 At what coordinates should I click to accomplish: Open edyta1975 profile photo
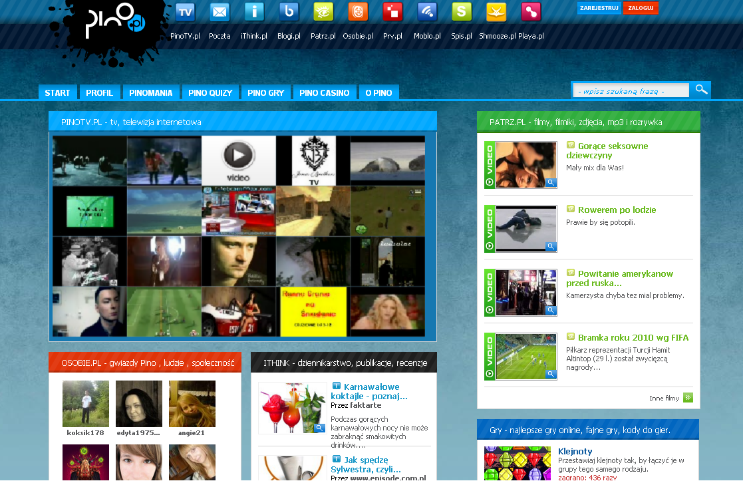[139, 404]
